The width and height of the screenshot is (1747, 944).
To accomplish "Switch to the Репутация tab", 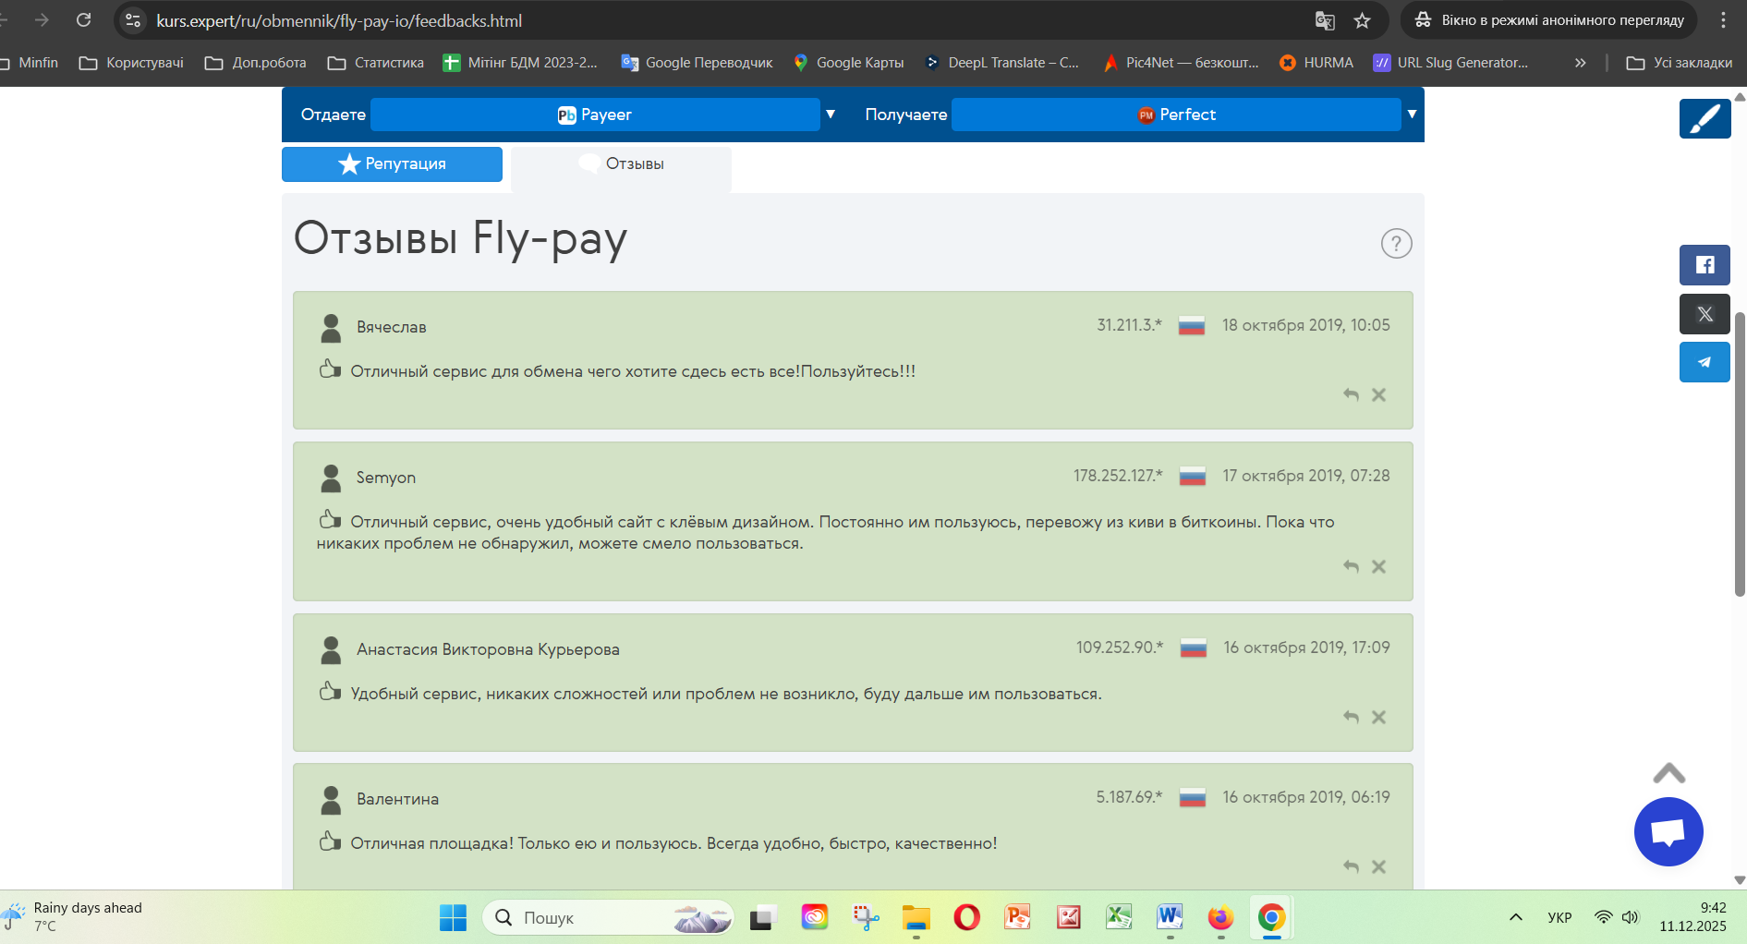I will tap(392, 164).
